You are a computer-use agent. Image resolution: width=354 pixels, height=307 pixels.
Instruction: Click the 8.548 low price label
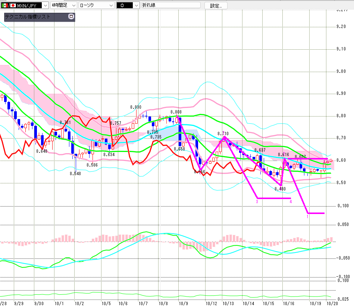point(75,173)
